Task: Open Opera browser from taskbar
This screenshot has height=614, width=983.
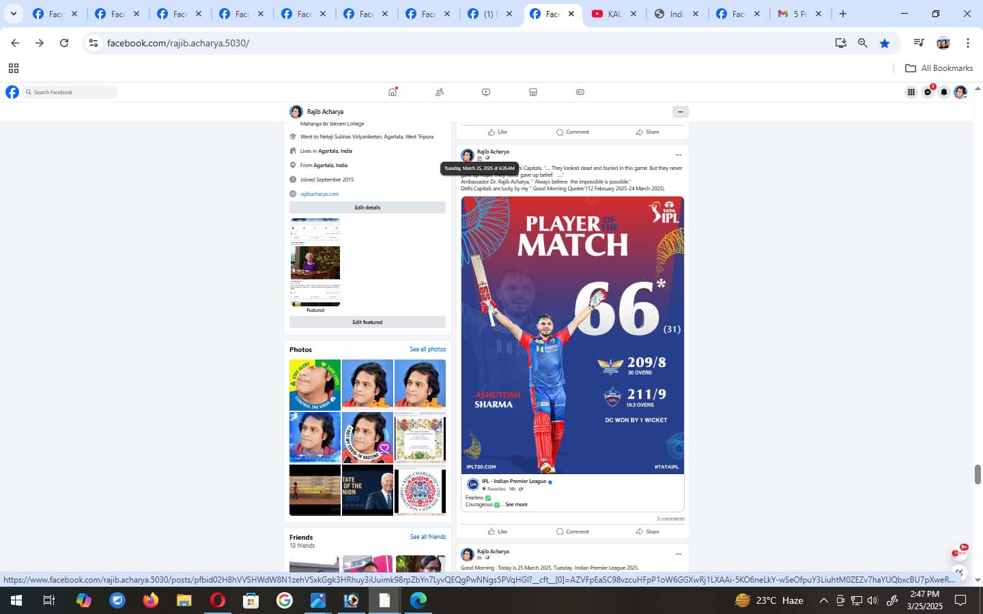Action: click(x=218, y=600)
